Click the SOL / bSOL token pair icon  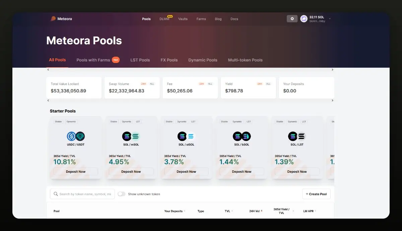242,136
